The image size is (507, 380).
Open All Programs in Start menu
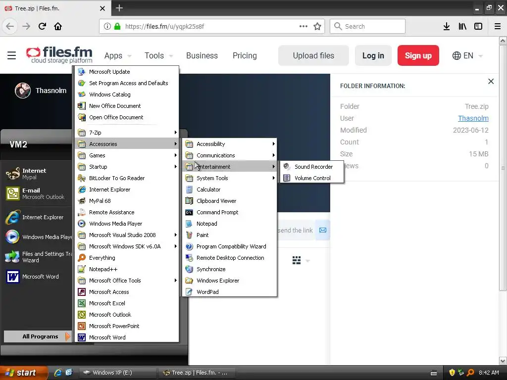pos(38,336)
